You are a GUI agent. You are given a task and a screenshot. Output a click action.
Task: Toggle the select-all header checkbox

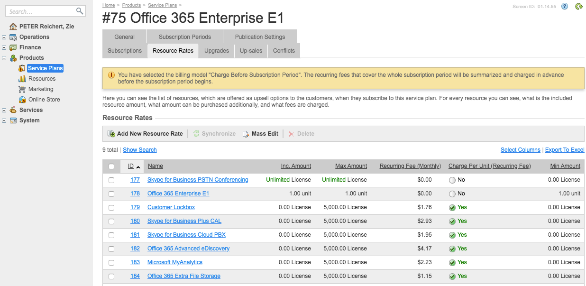111,166
